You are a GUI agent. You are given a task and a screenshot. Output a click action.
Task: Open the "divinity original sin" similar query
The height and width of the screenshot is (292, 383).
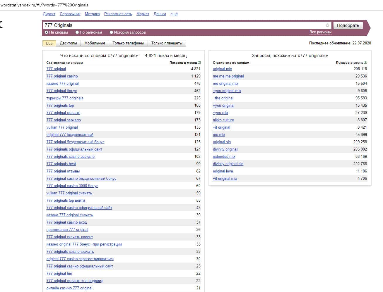(x=228, y=164)
